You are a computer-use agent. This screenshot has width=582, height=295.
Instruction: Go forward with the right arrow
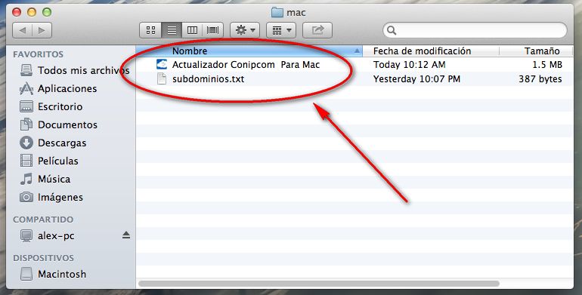[x=42, y=30]
